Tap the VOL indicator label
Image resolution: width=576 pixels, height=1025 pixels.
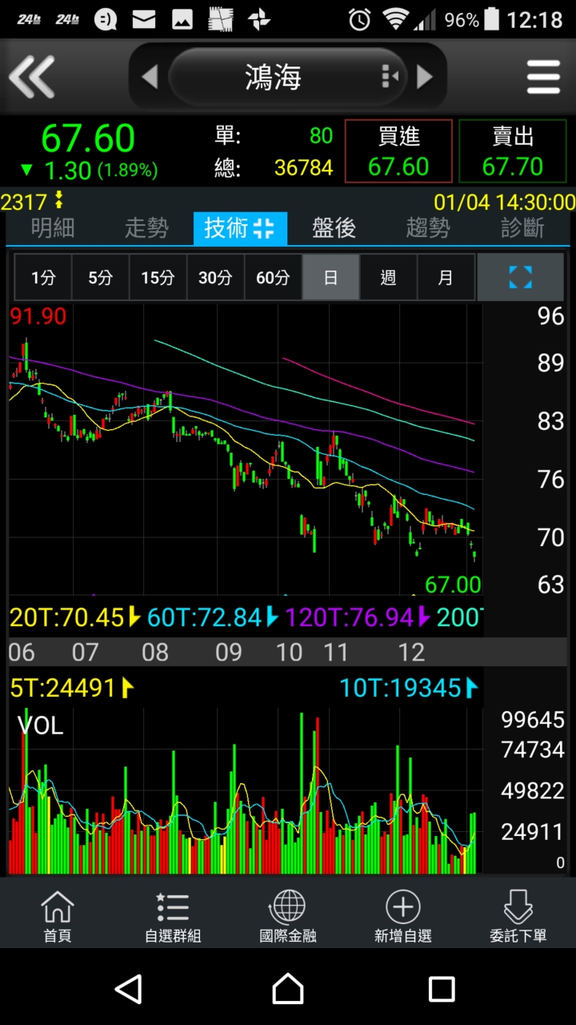click(40, 726)
